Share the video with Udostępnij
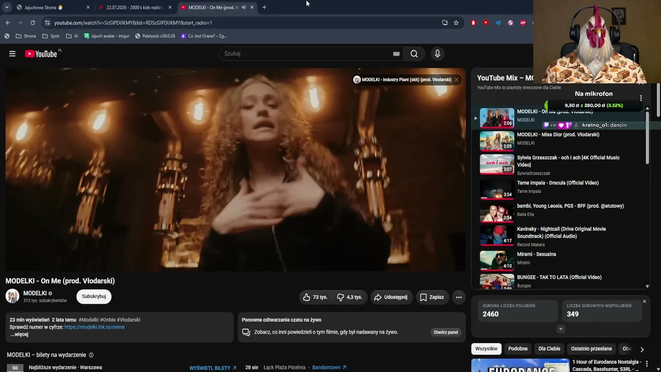 (x=391, y=297)
